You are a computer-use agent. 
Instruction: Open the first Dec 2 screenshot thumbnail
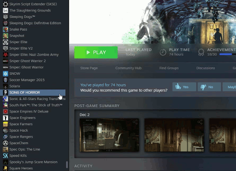[x=109, y=135]
